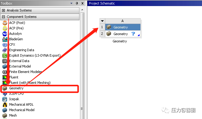Click the Fluent component icon
The width and height of the screenshot is (202, 119).
click(5, 77)
